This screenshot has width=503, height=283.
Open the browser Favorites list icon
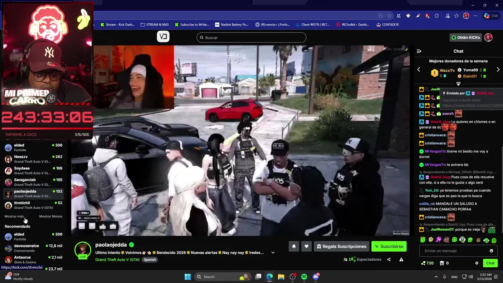pyautogui.click(x=456, y=16)
